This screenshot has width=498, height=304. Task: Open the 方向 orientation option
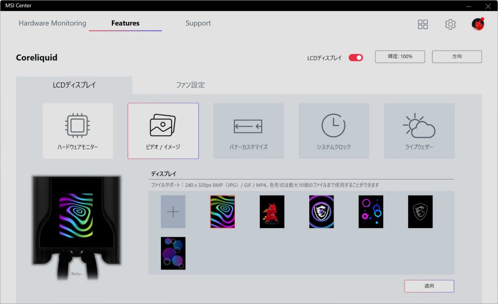point(457,57)
